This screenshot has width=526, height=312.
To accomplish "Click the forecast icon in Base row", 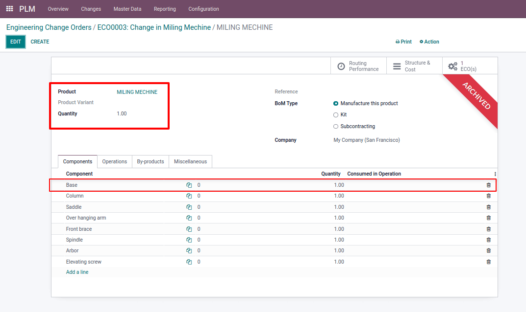I will click(189, 185).
